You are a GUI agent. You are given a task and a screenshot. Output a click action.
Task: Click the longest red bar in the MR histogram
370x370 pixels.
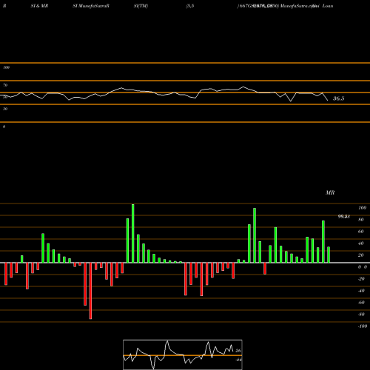coord(90,291)
